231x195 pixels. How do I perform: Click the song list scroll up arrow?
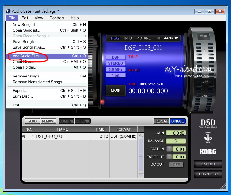[141, 136]
